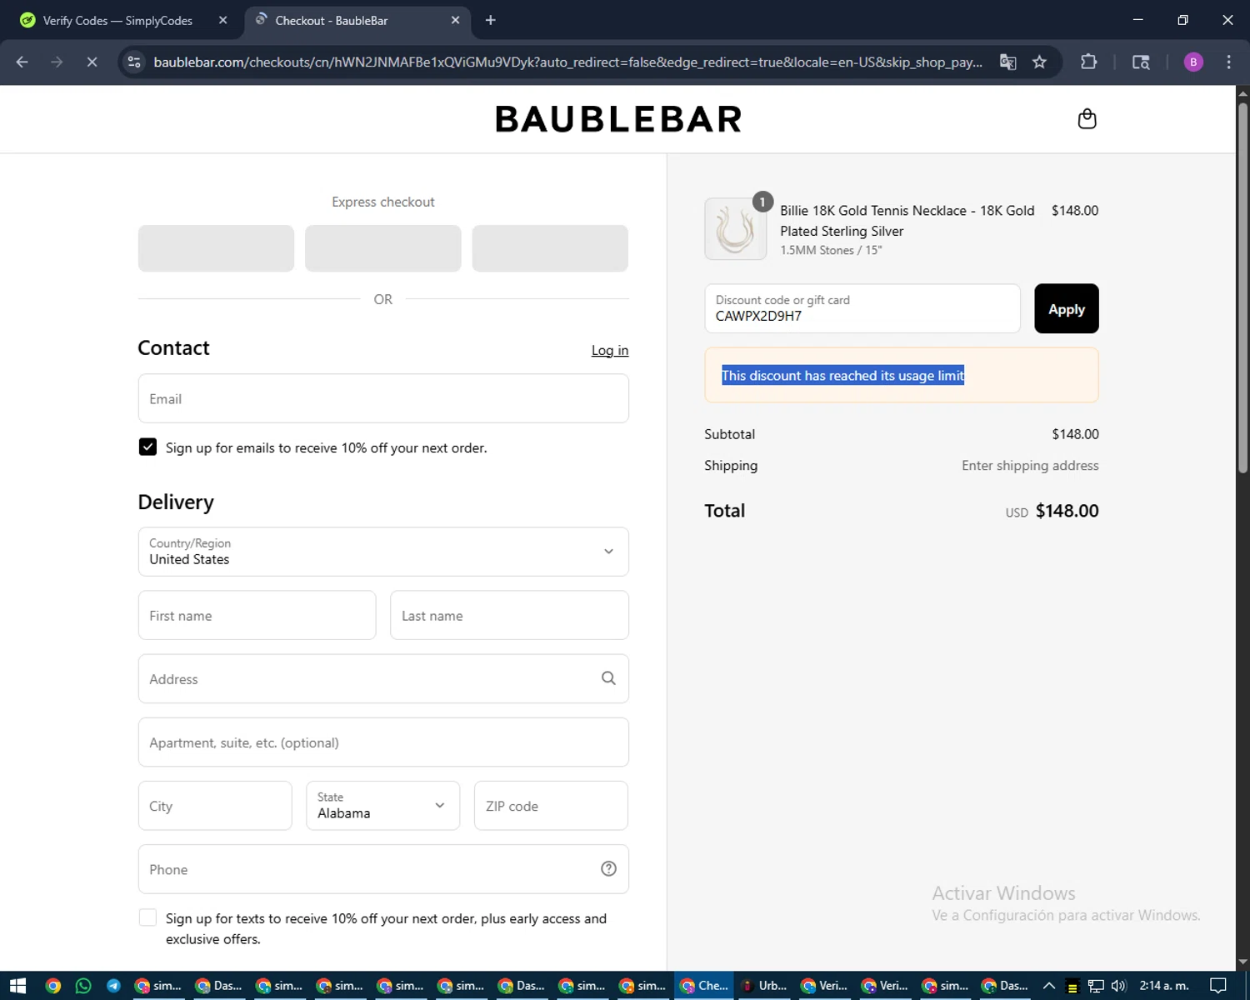1250x1000 pixels.
Task: Select the Urb... taskbar window
Action: tap(764, 986)
